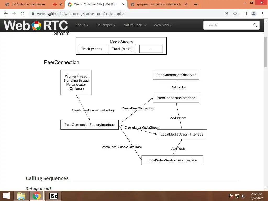Open browser side panel icon
Image resolution: width=268 pixels, height=201 pixels.
245,14
